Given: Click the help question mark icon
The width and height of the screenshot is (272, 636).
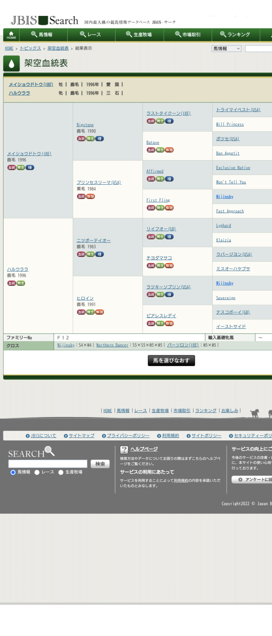Looking at the screenshot, I should 124,450.
